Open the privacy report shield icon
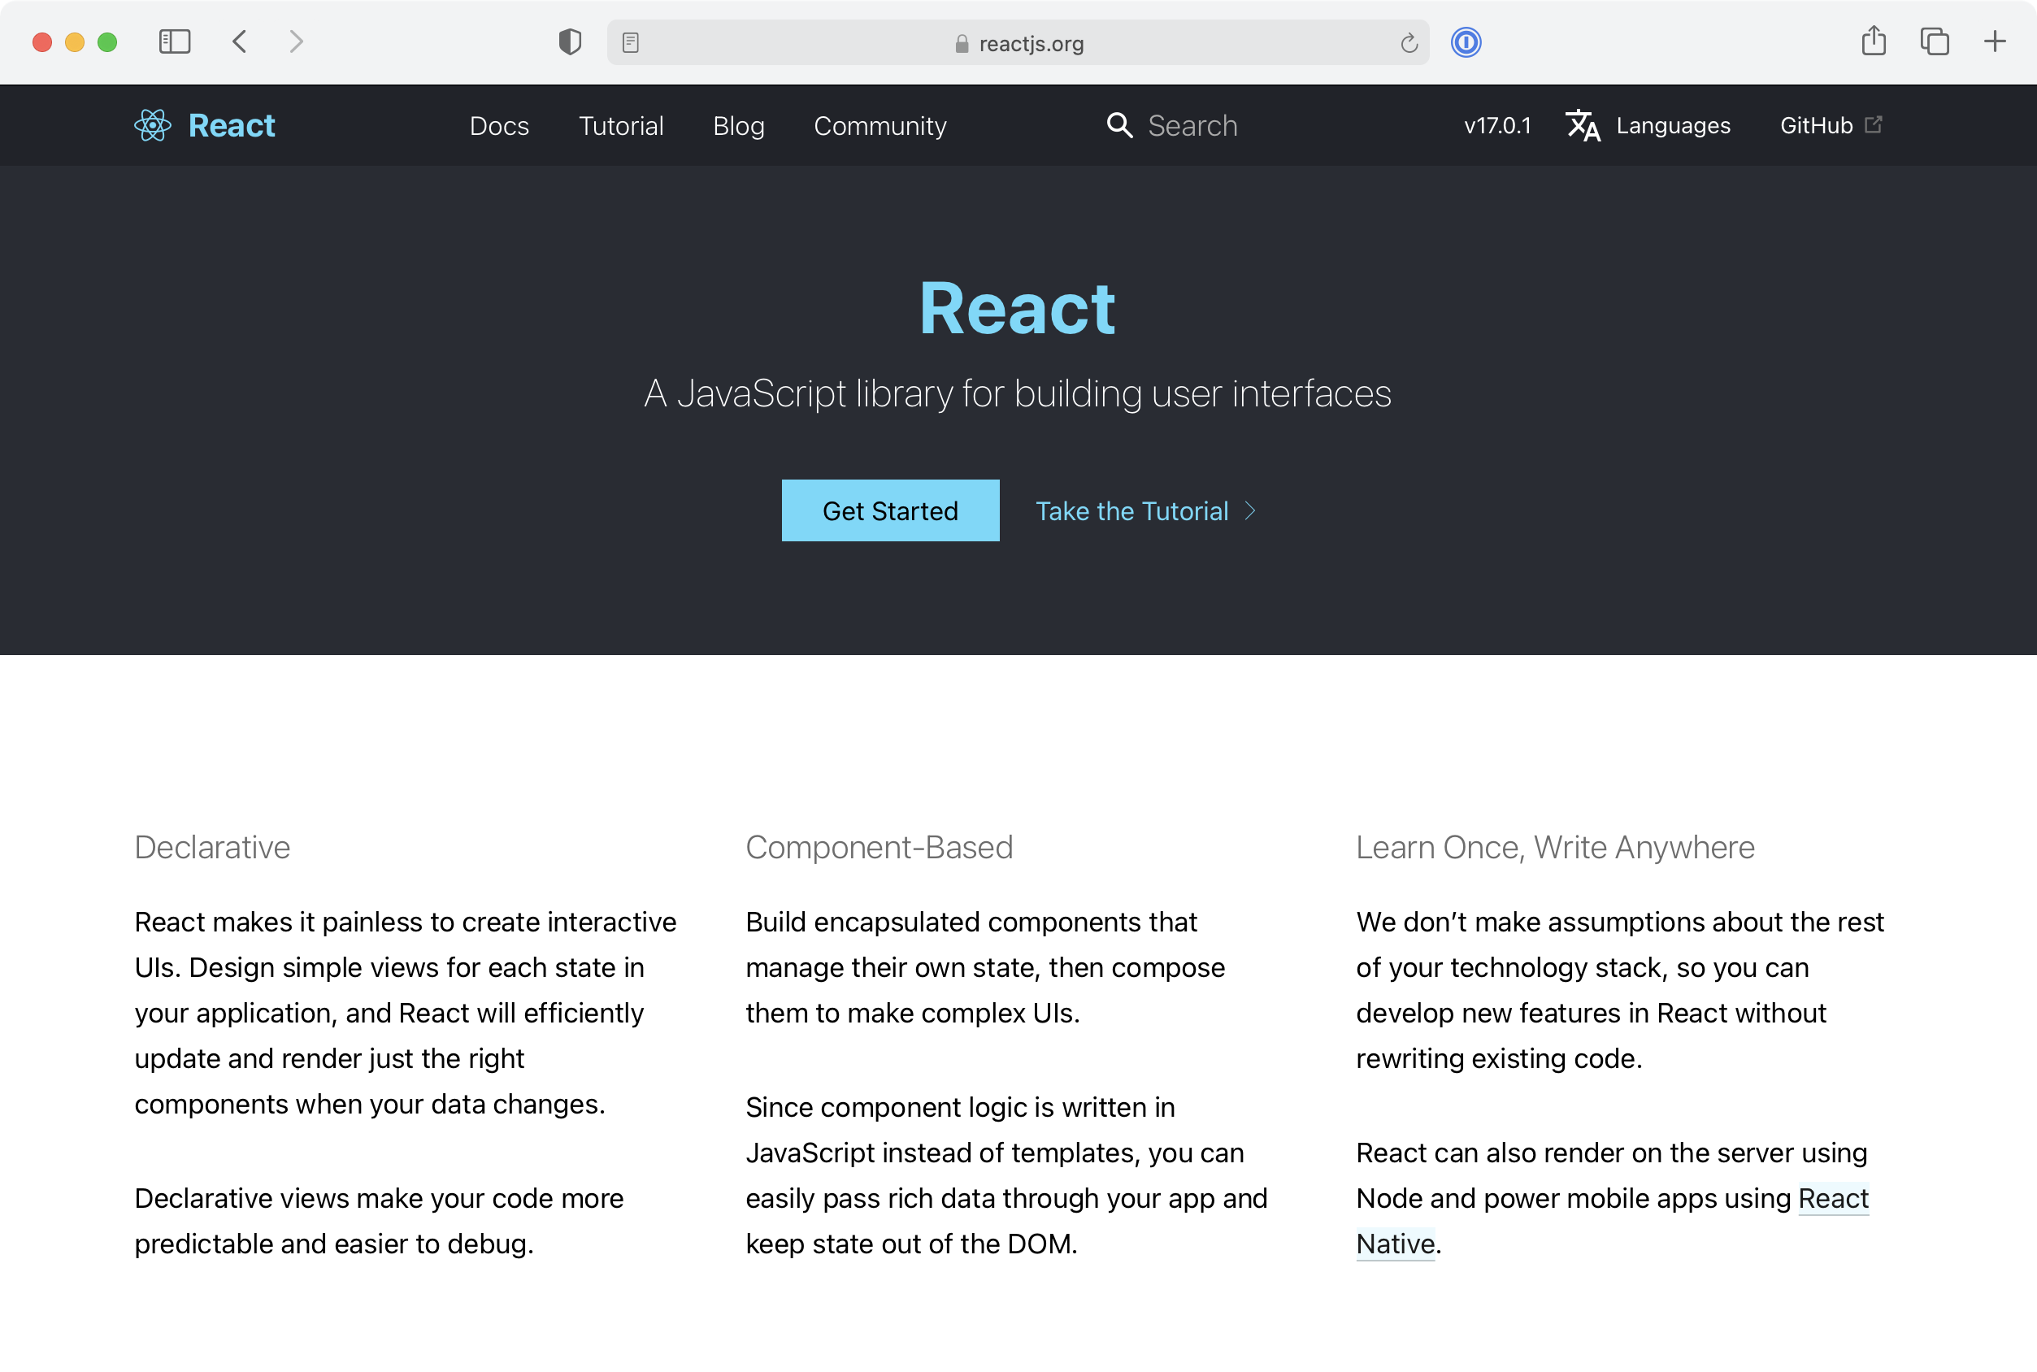2037x1372 pixels. [x=570, y=42]
